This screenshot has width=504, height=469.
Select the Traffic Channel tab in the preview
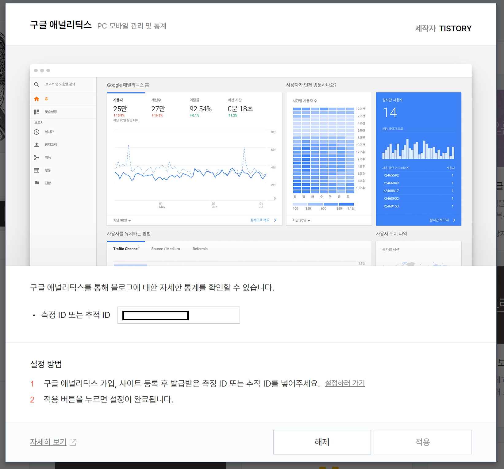coord(126,249)
